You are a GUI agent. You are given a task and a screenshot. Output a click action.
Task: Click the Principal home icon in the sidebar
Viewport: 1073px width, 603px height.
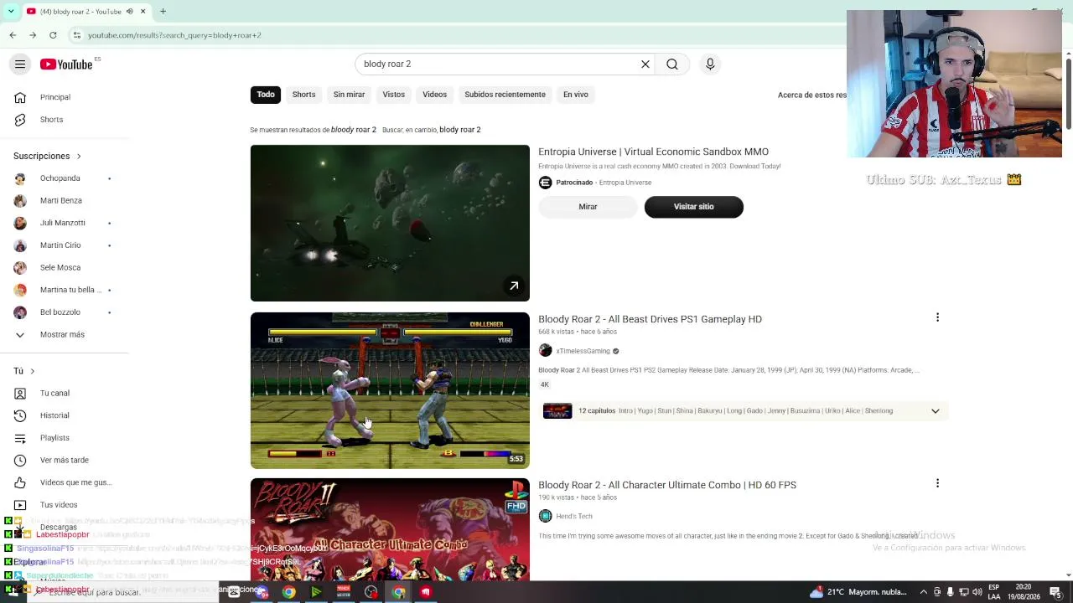point(20,97)
